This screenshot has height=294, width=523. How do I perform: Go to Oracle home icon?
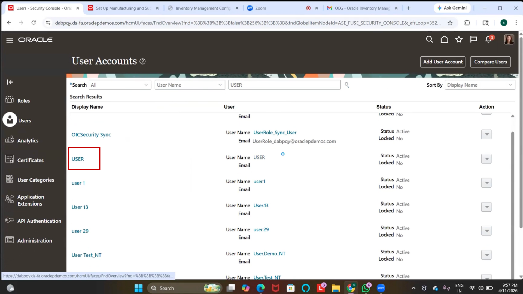[444, 40]
